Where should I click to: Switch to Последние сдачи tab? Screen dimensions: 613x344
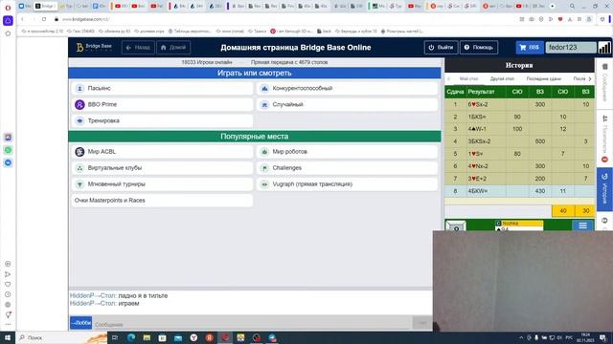(543, 78)
